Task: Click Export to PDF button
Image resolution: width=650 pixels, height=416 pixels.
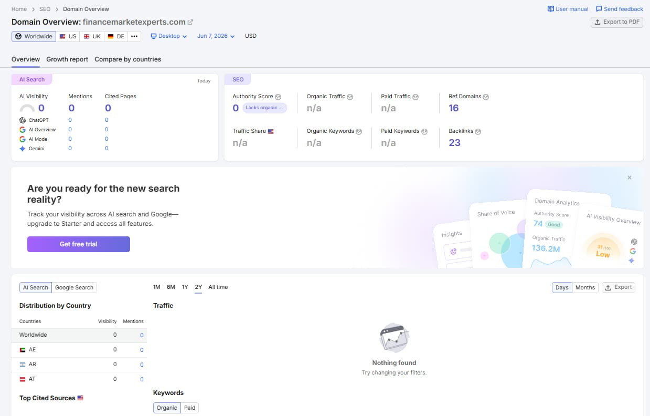Action: [x=616, y=22]
